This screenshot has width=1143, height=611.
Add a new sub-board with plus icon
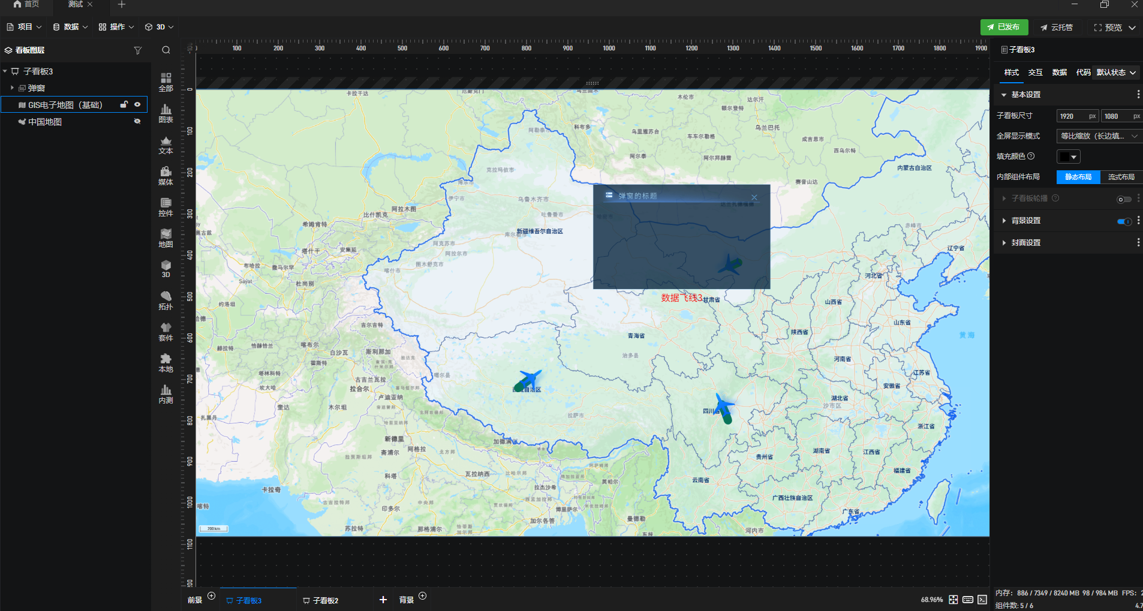point(383,600)
